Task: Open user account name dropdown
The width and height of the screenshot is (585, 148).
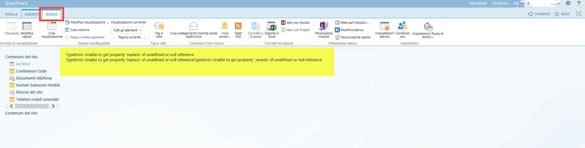Action: pos(543,4)
